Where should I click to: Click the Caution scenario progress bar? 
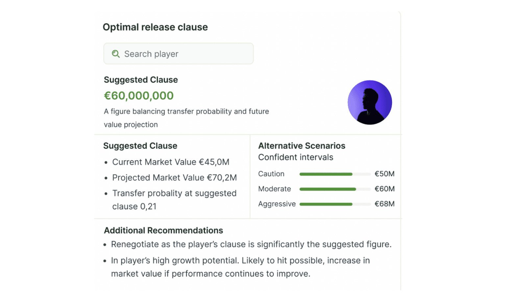pos(335,174)
